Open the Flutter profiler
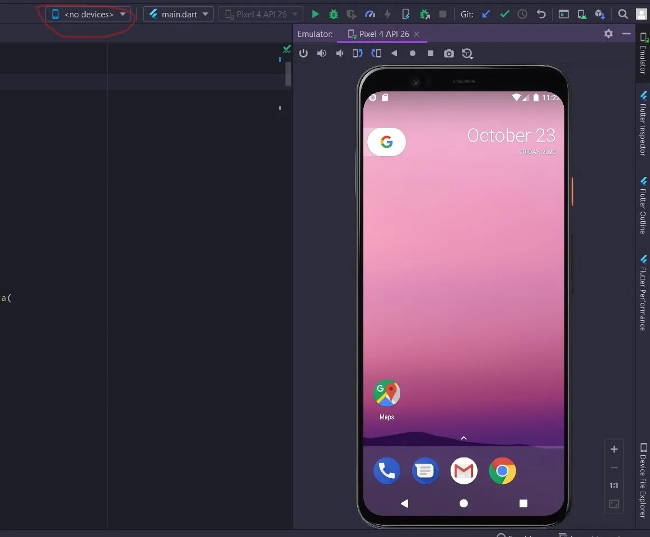This screenshot has height=537, width=650. pyautogui.click(x=370, y=14)
